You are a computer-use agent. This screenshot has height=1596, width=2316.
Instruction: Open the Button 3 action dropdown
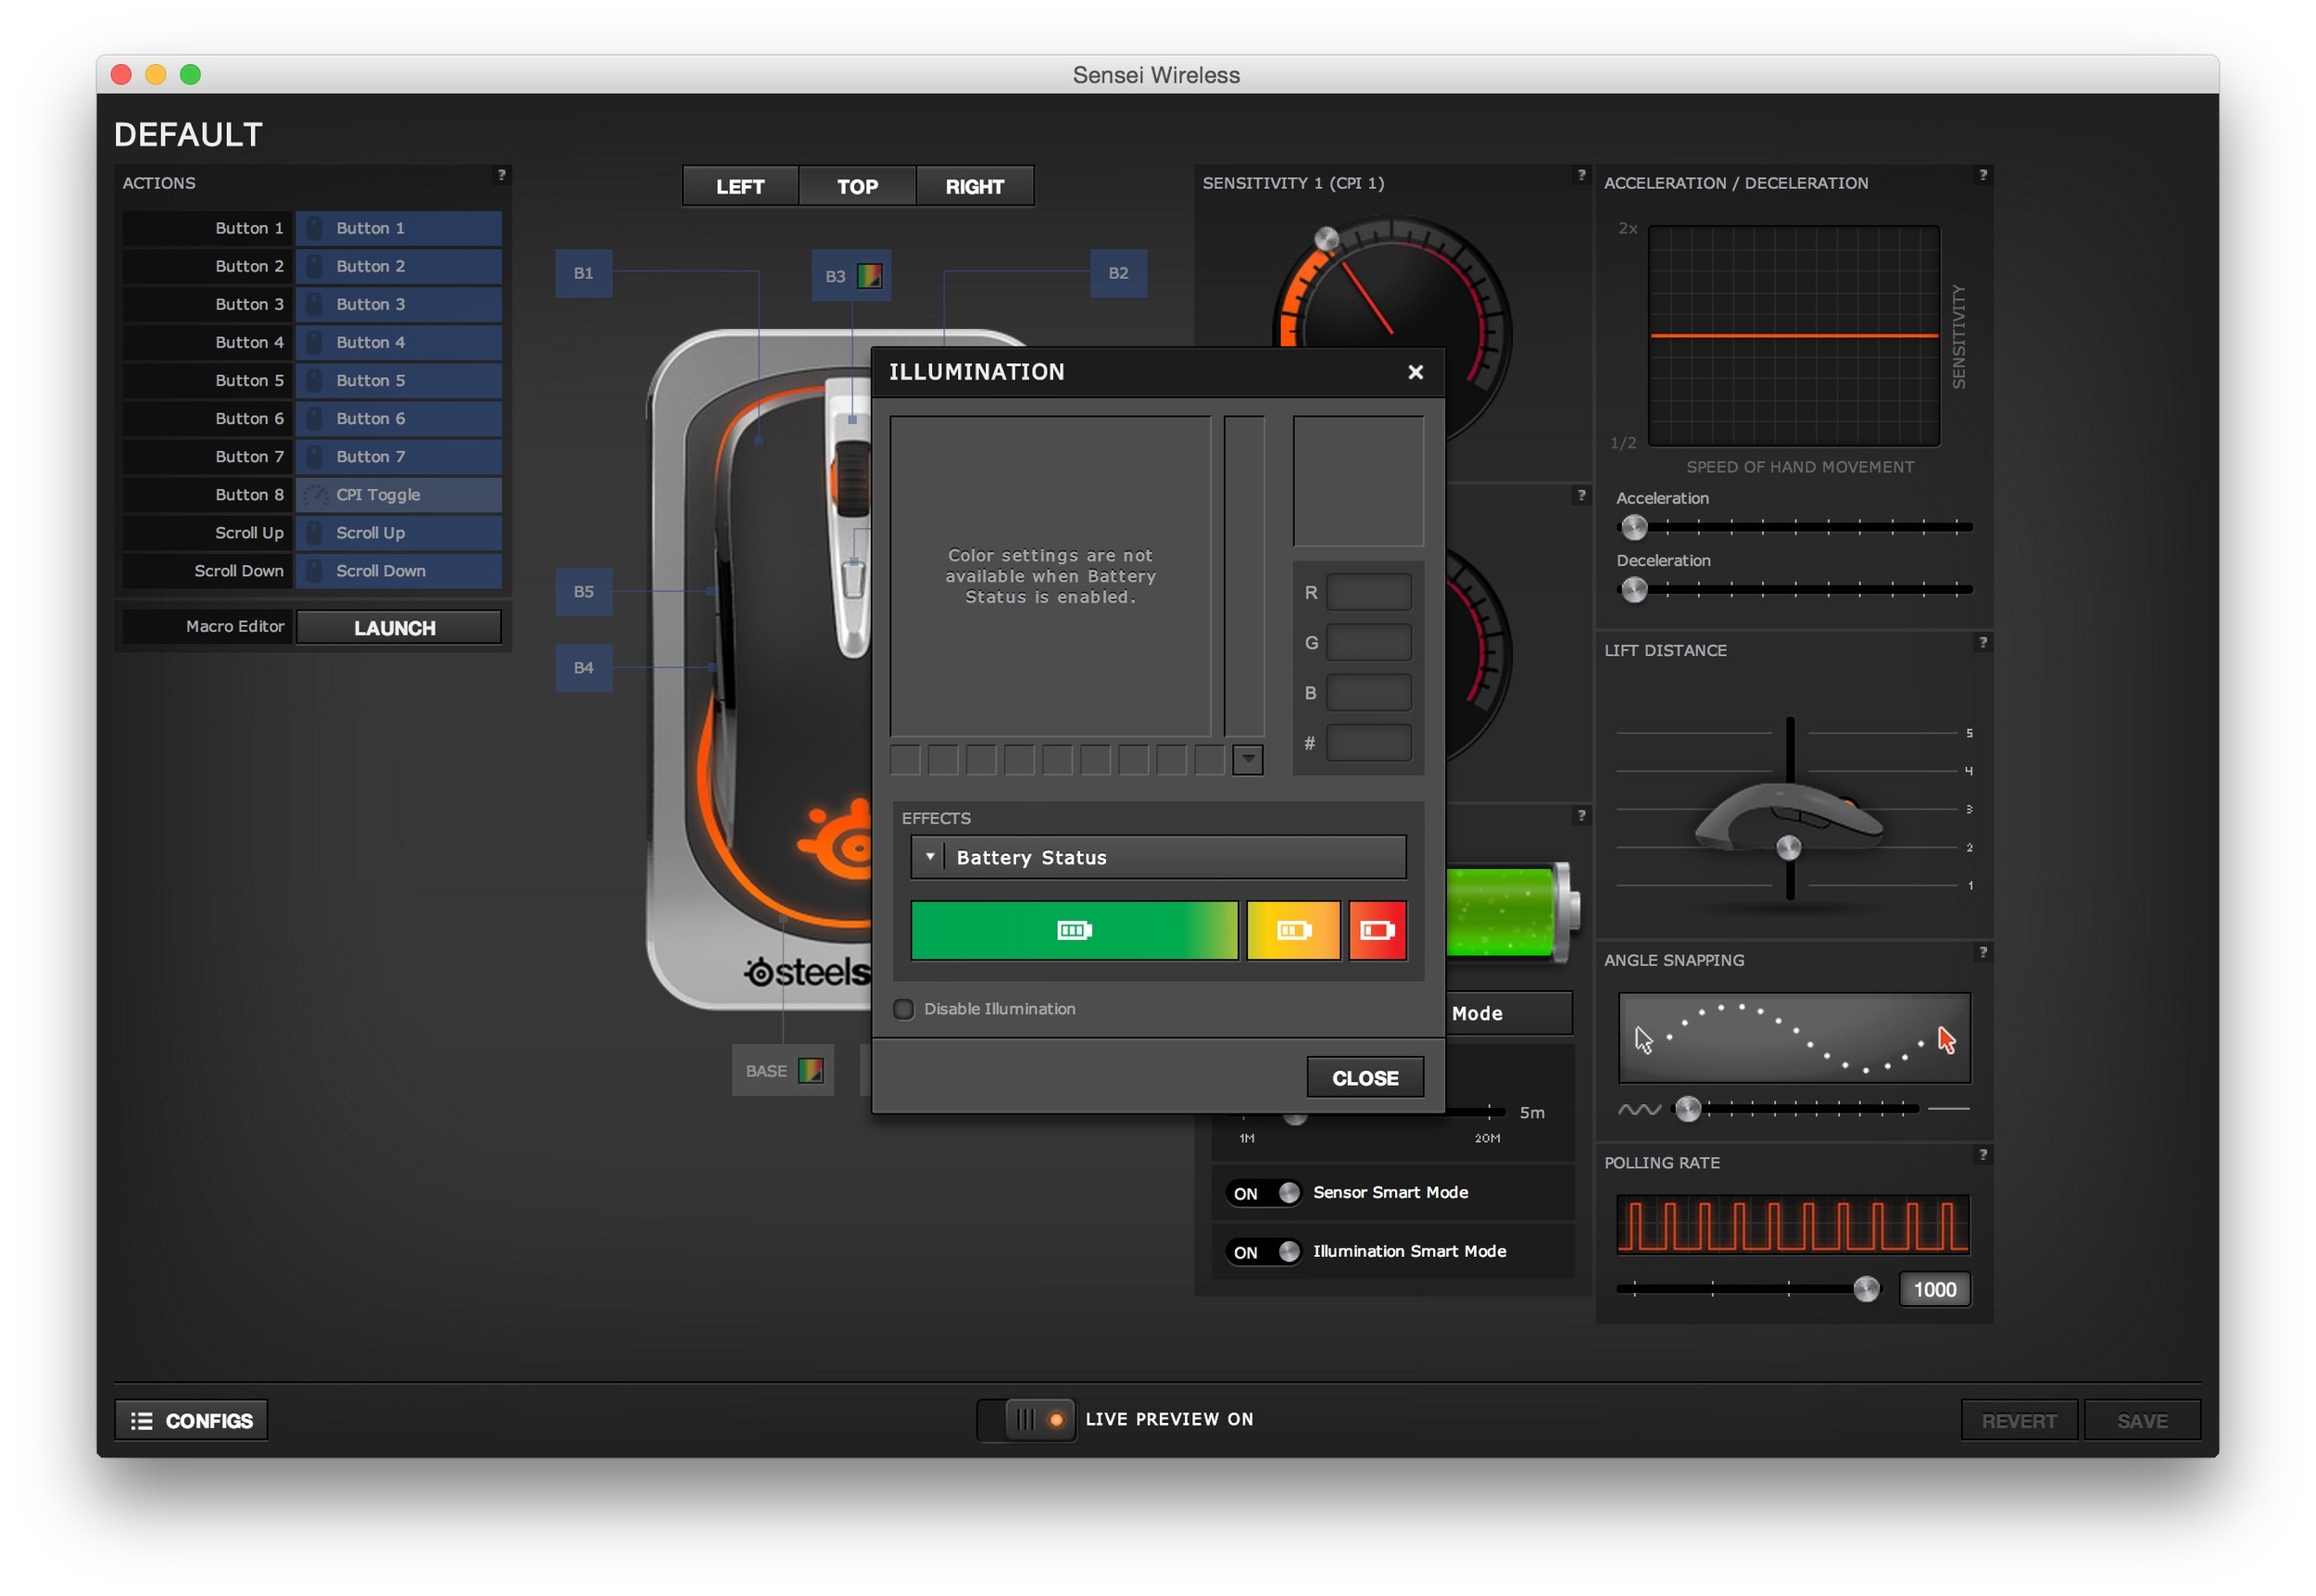click(x=398, y=304)
